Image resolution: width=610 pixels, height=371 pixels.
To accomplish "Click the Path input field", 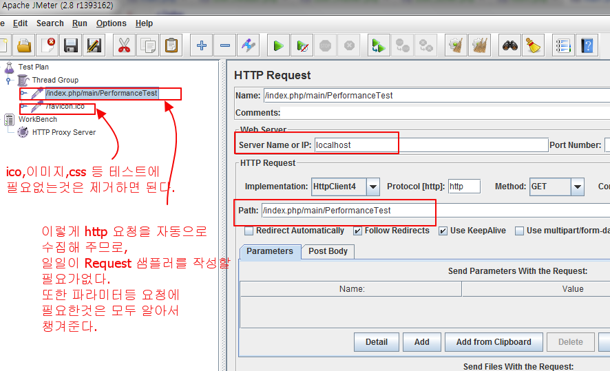I will pyautogui.click(x=436, y=211).
